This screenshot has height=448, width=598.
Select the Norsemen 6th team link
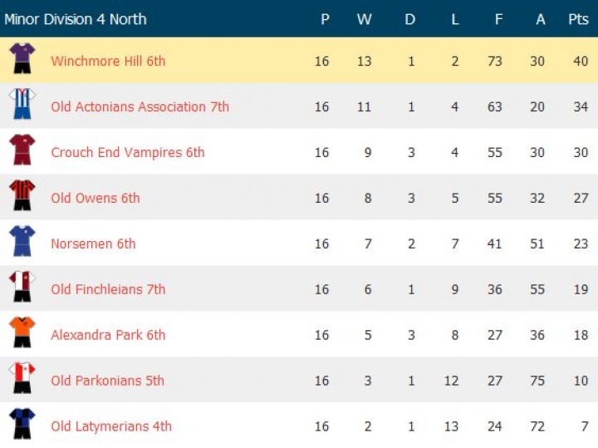[x=93, y=244]
